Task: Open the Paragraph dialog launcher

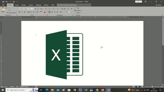Action: [x=73, y=15]
